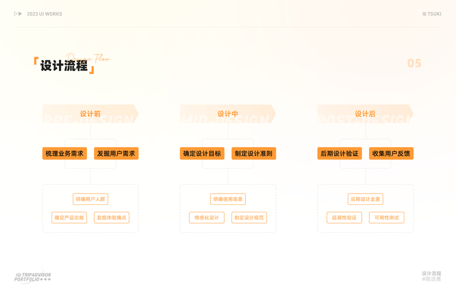Image resolution: width=456 pixels, height=294 pixels.
Task: Click the 梳理业务需求 orange button
Action: 64,153
